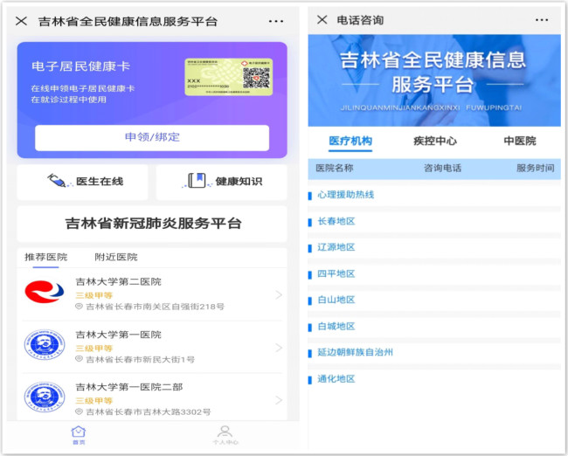Open 通化地区 section
The width and height of the screenshot is (568, 456).
tap(434, 379)
